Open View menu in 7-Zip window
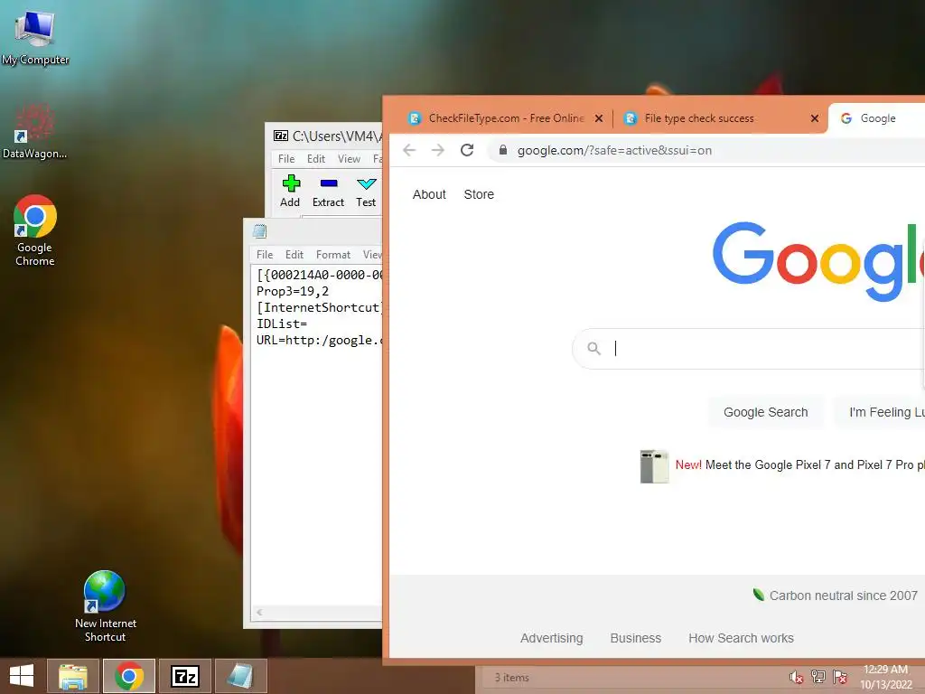Image resolution: width=925 pixels, height=694 pixels. pos(349,159)
